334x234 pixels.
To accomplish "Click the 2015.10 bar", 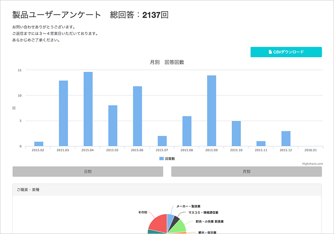I will (x=236, y=134).
